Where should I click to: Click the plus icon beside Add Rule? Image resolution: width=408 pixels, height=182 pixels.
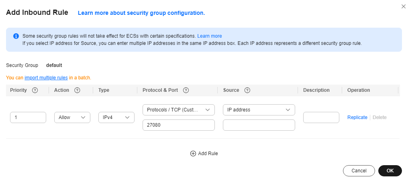tap(193, 154)
